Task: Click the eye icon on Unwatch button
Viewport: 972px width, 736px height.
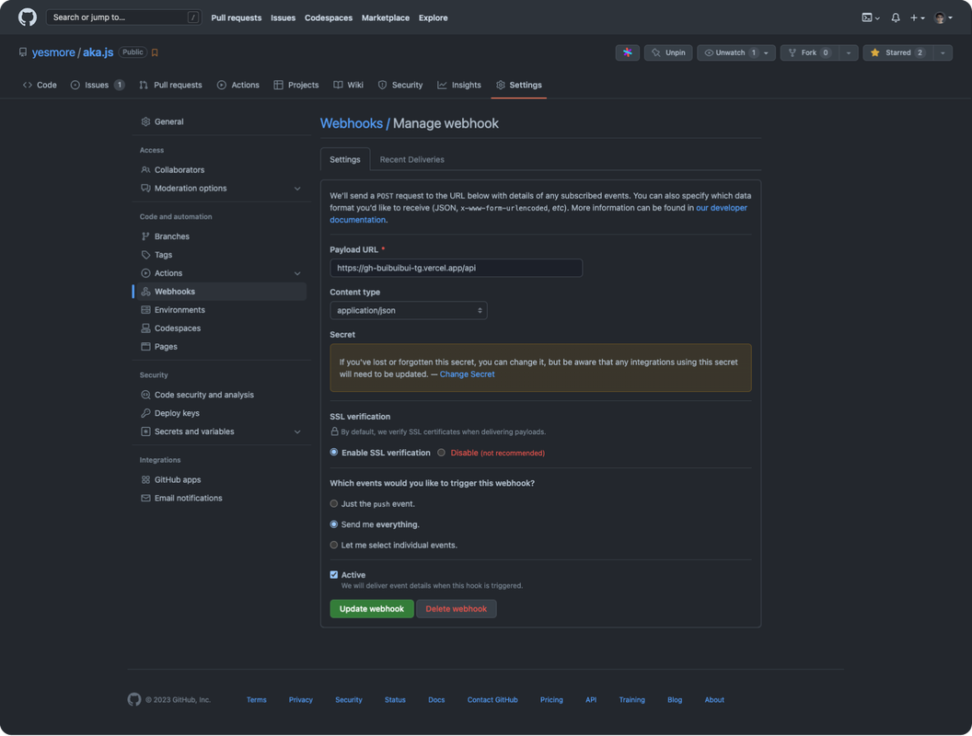Action: pos(708,52)
